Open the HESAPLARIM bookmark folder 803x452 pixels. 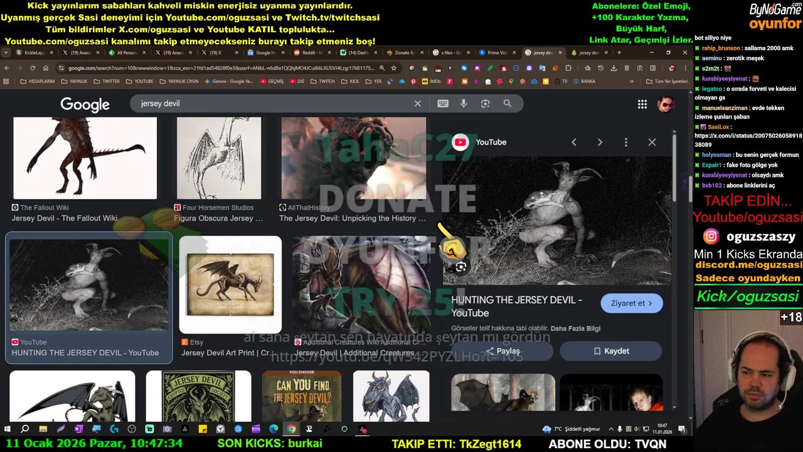click(x=37, y=82)
